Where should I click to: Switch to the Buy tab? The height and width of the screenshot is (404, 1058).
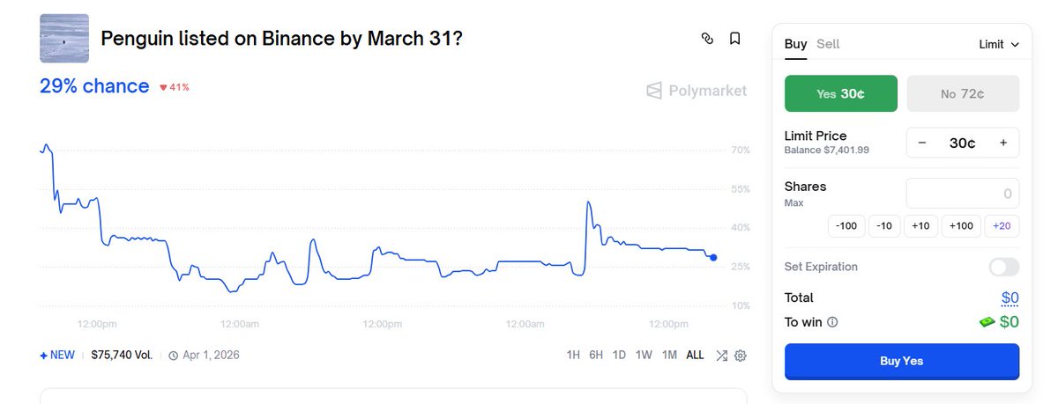pos(795,44)
